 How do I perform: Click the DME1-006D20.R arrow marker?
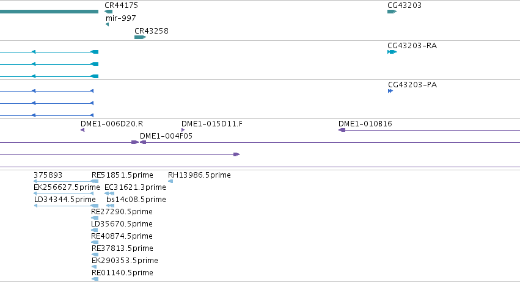(82, 130)
